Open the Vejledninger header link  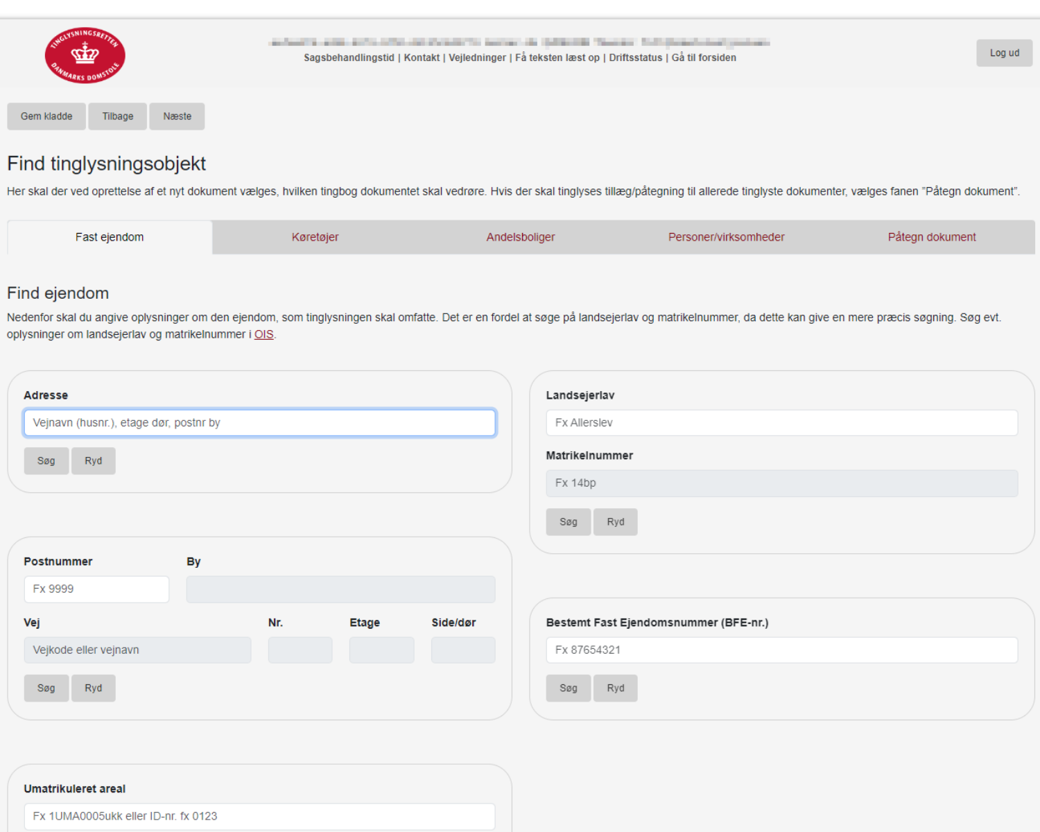pyautogui.click(x=477, y=58)
